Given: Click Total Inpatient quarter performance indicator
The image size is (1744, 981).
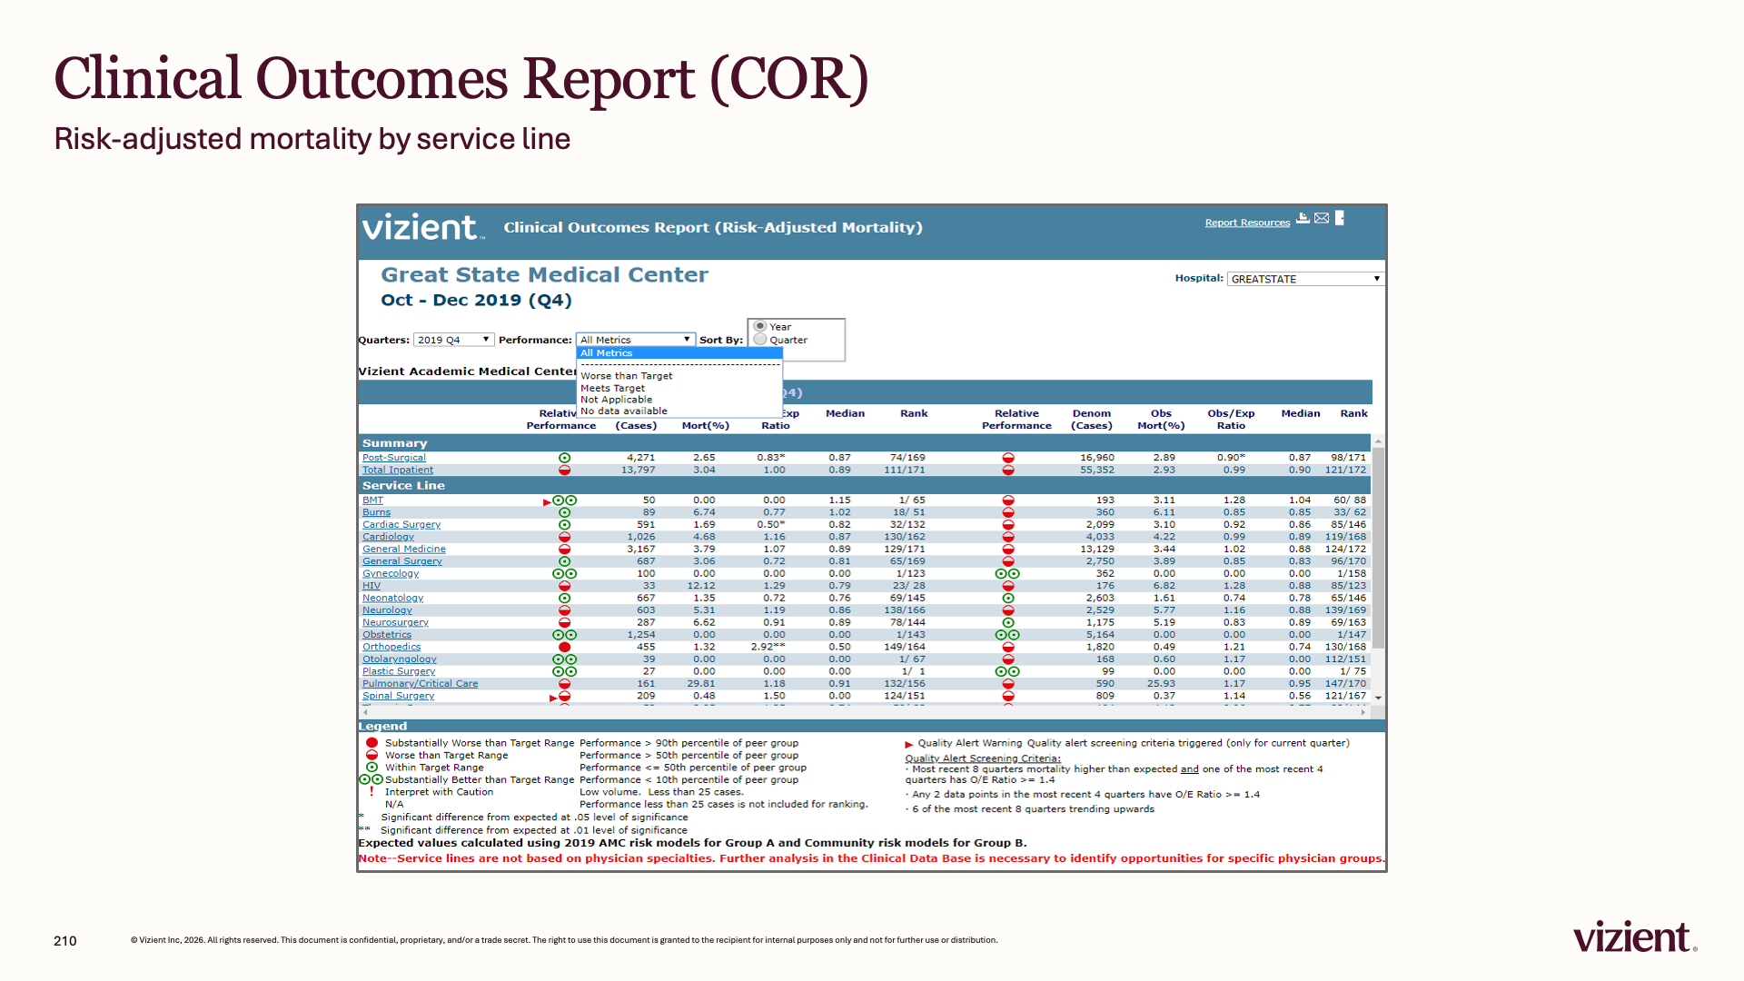Looking at the screenshot, I should [x=564, y=470].
